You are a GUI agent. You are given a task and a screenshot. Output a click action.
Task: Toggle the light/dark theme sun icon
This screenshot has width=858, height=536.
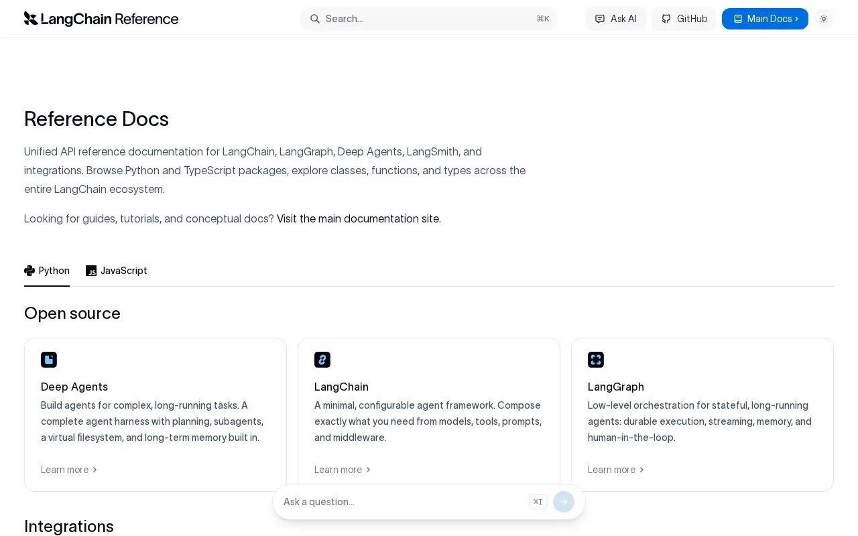click(x=824, y=19)
